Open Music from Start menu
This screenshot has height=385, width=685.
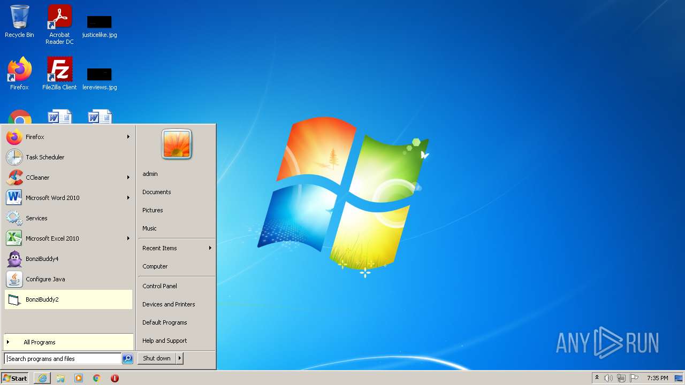[x=177, y=228]
